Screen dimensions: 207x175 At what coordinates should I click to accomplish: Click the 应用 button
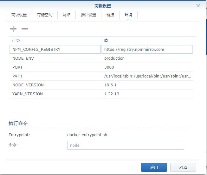click(x=154, y=167)
